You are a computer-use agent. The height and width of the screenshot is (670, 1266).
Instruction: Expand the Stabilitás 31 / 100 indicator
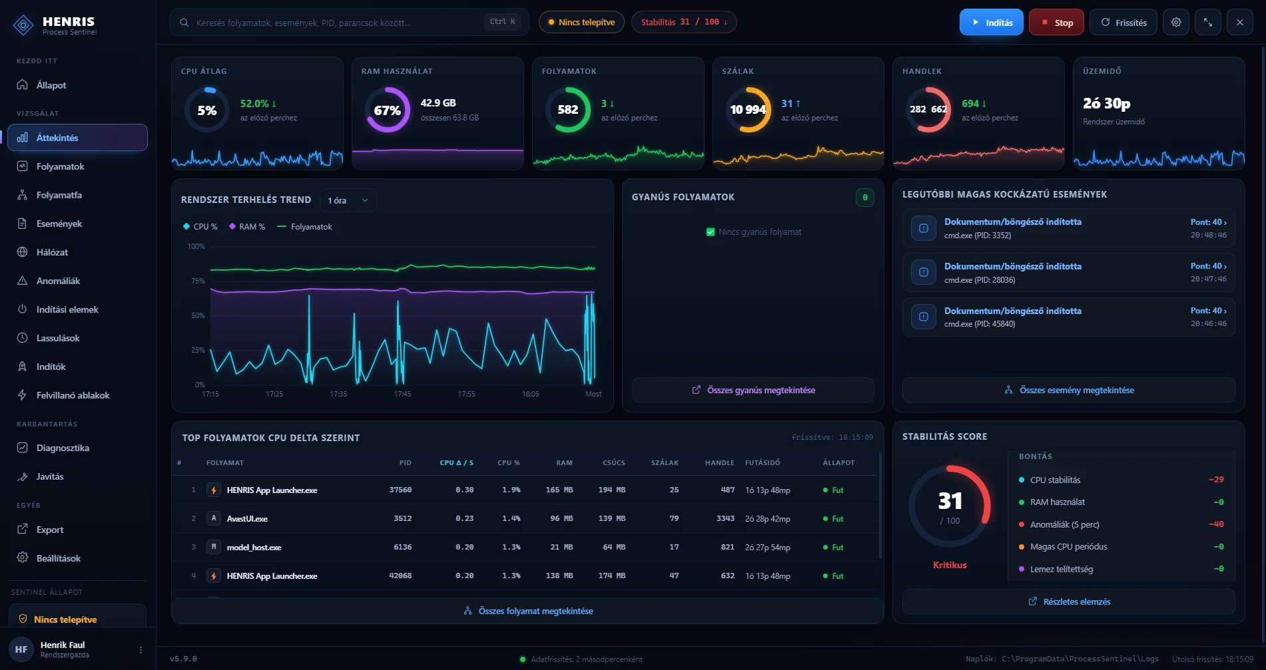[x=684, y=22]
